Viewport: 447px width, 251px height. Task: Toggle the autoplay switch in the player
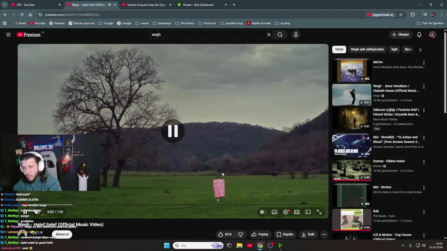(x=262, y=212)
